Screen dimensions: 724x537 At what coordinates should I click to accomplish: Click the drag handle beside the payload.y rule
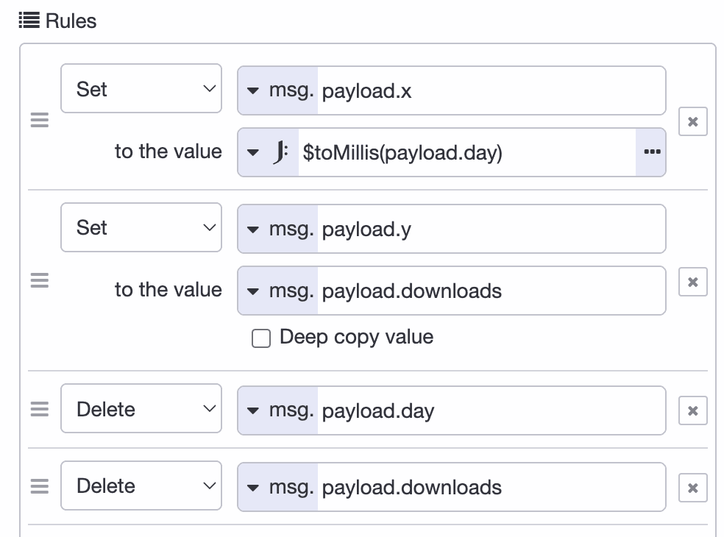[x=39, y=280]
